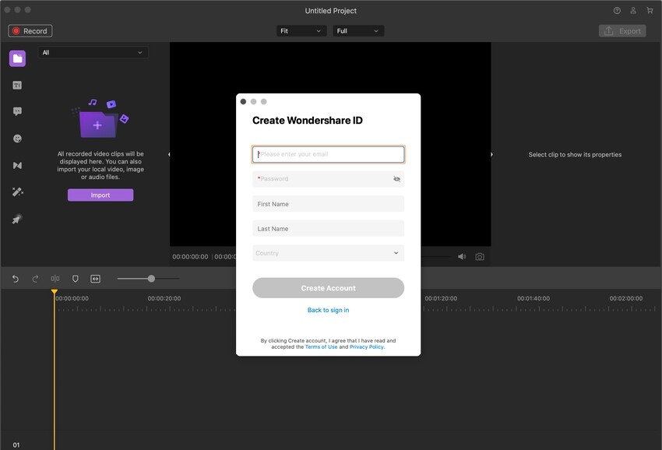Open the Terms of Use link
The width and height of the screenshot is (662, 450).
322,347
